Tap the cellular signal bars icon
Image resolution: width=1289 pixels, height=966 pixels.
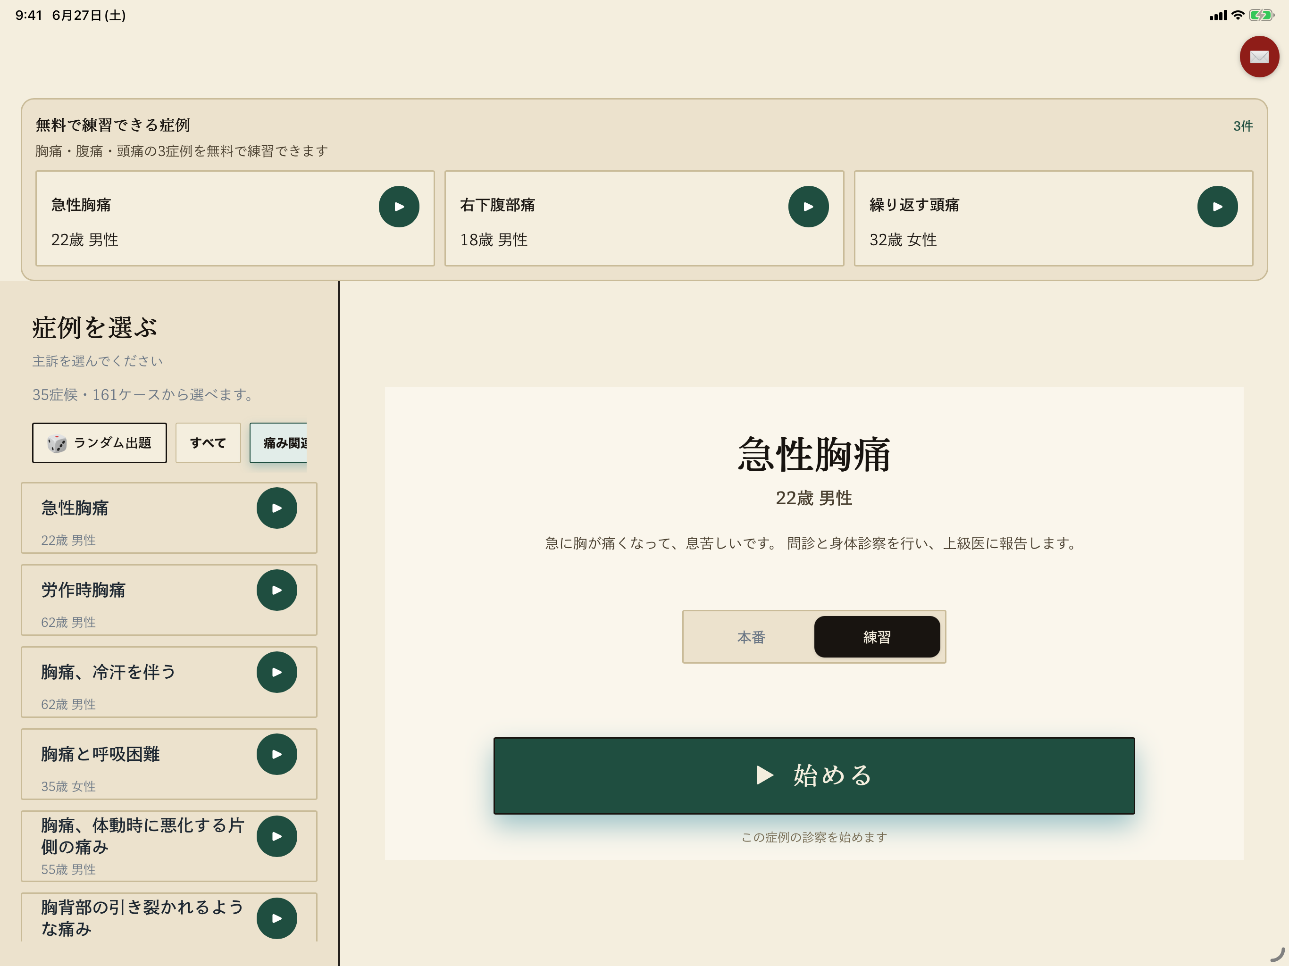click(x=1218, y=16)
